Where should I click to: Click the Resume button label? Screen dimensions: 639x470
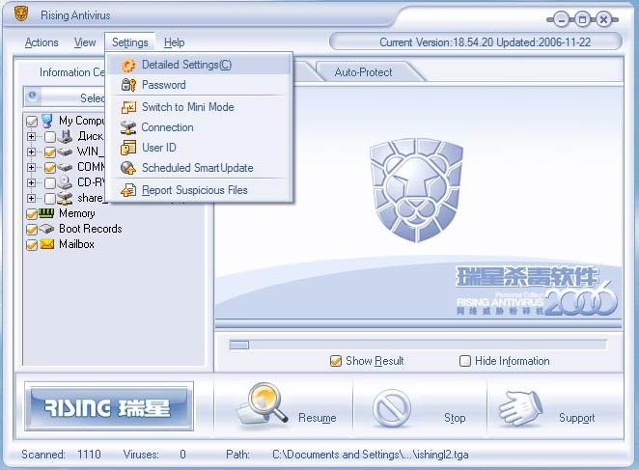318,418
